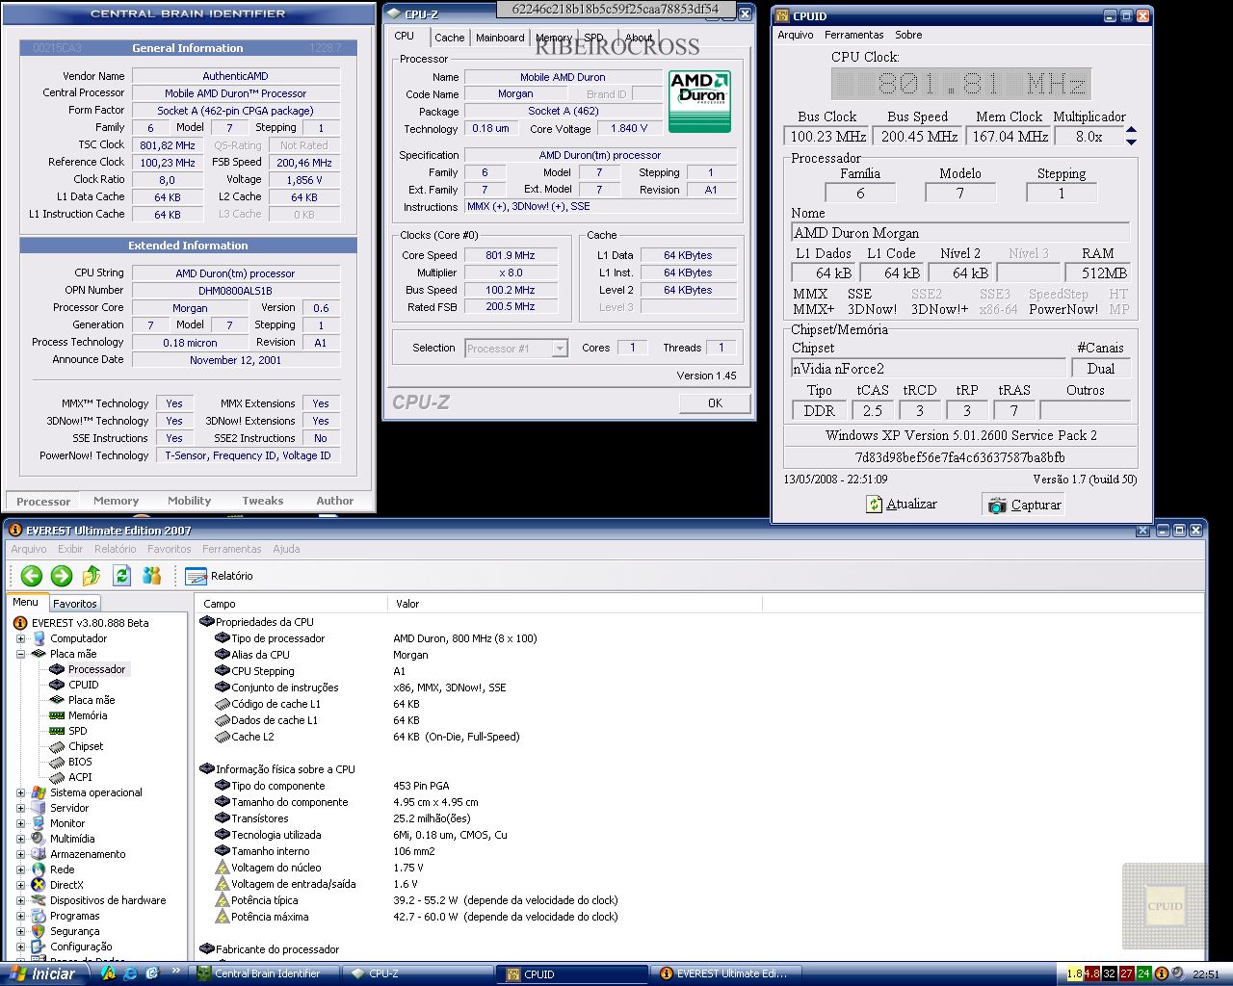Switch to Mobility tab in Central Brain Identifier
Screen dimensions: 1233x986
point(190,501)
